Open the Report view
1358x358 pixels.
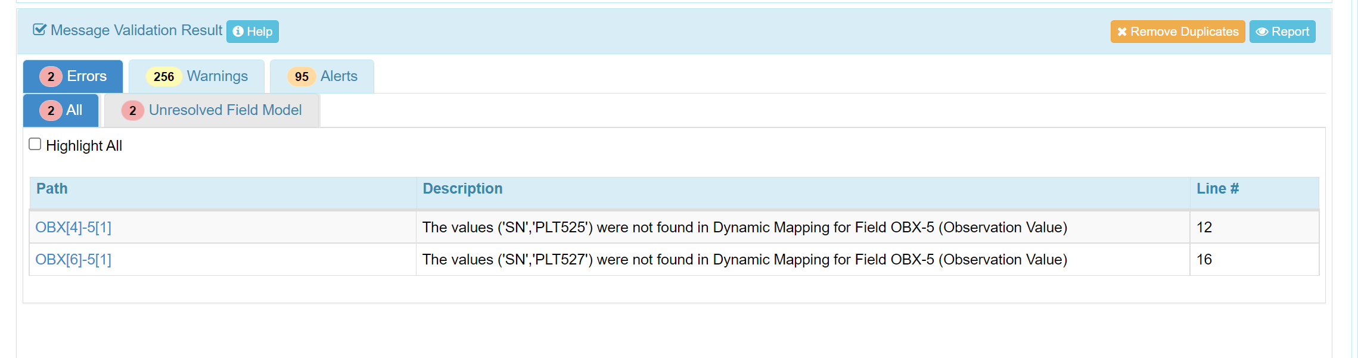pos(1282,32)
